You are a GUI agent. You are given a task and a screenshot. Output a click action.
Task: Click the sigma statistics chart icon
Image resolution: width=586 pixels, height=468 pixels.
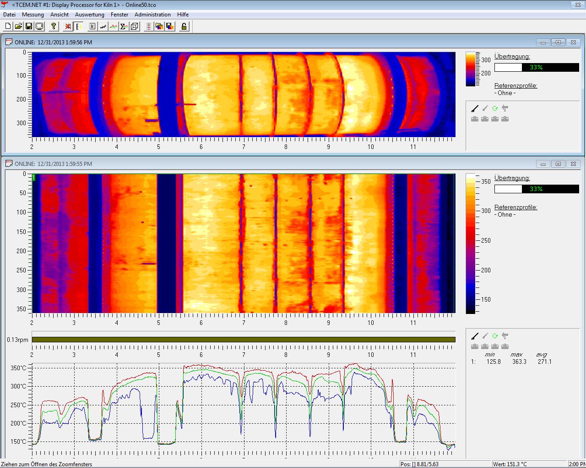124,27
